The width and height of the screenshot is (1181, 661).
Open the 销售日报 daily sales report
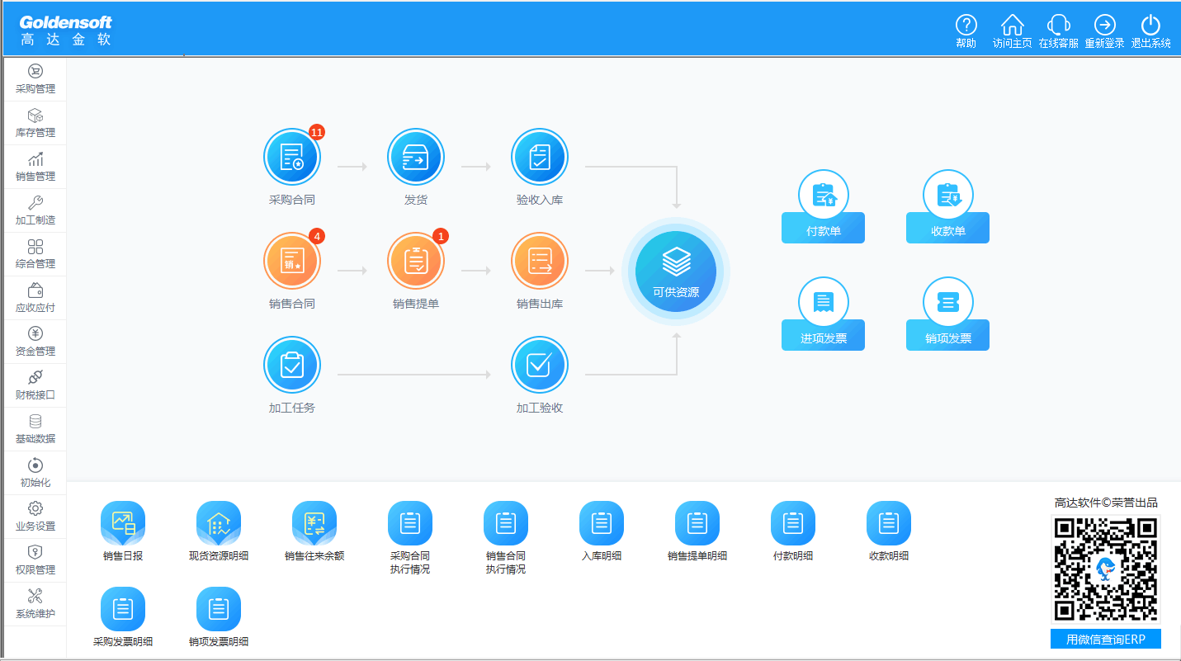click(x=123, y=532)
